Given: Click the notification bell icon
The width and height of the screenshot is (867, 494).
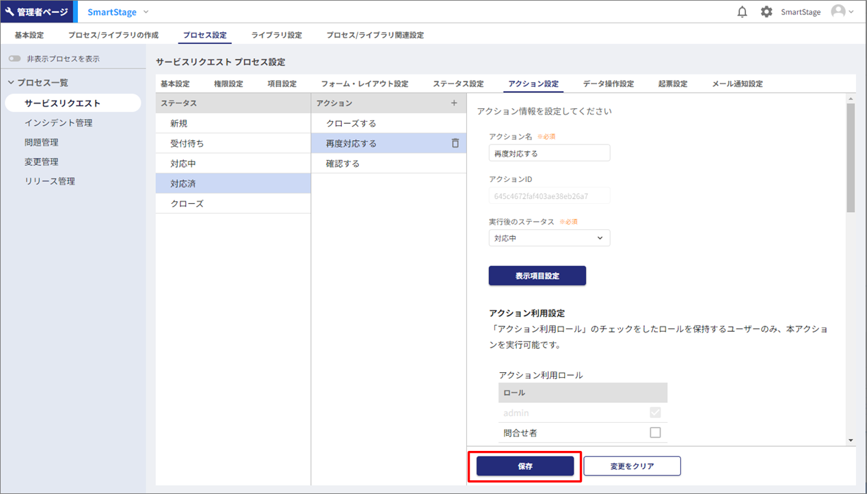Looking at the screenshot, I should pyautogui.click(x=742, y=12).
